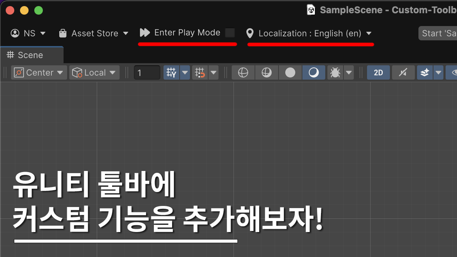Switch to the Scene tab

pos(32,55)
